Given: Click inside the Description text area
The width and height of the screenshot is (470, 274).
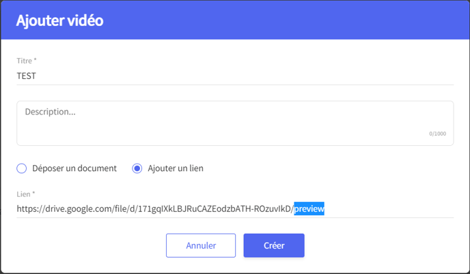Looking at the screenshot, I should point(235,123).
